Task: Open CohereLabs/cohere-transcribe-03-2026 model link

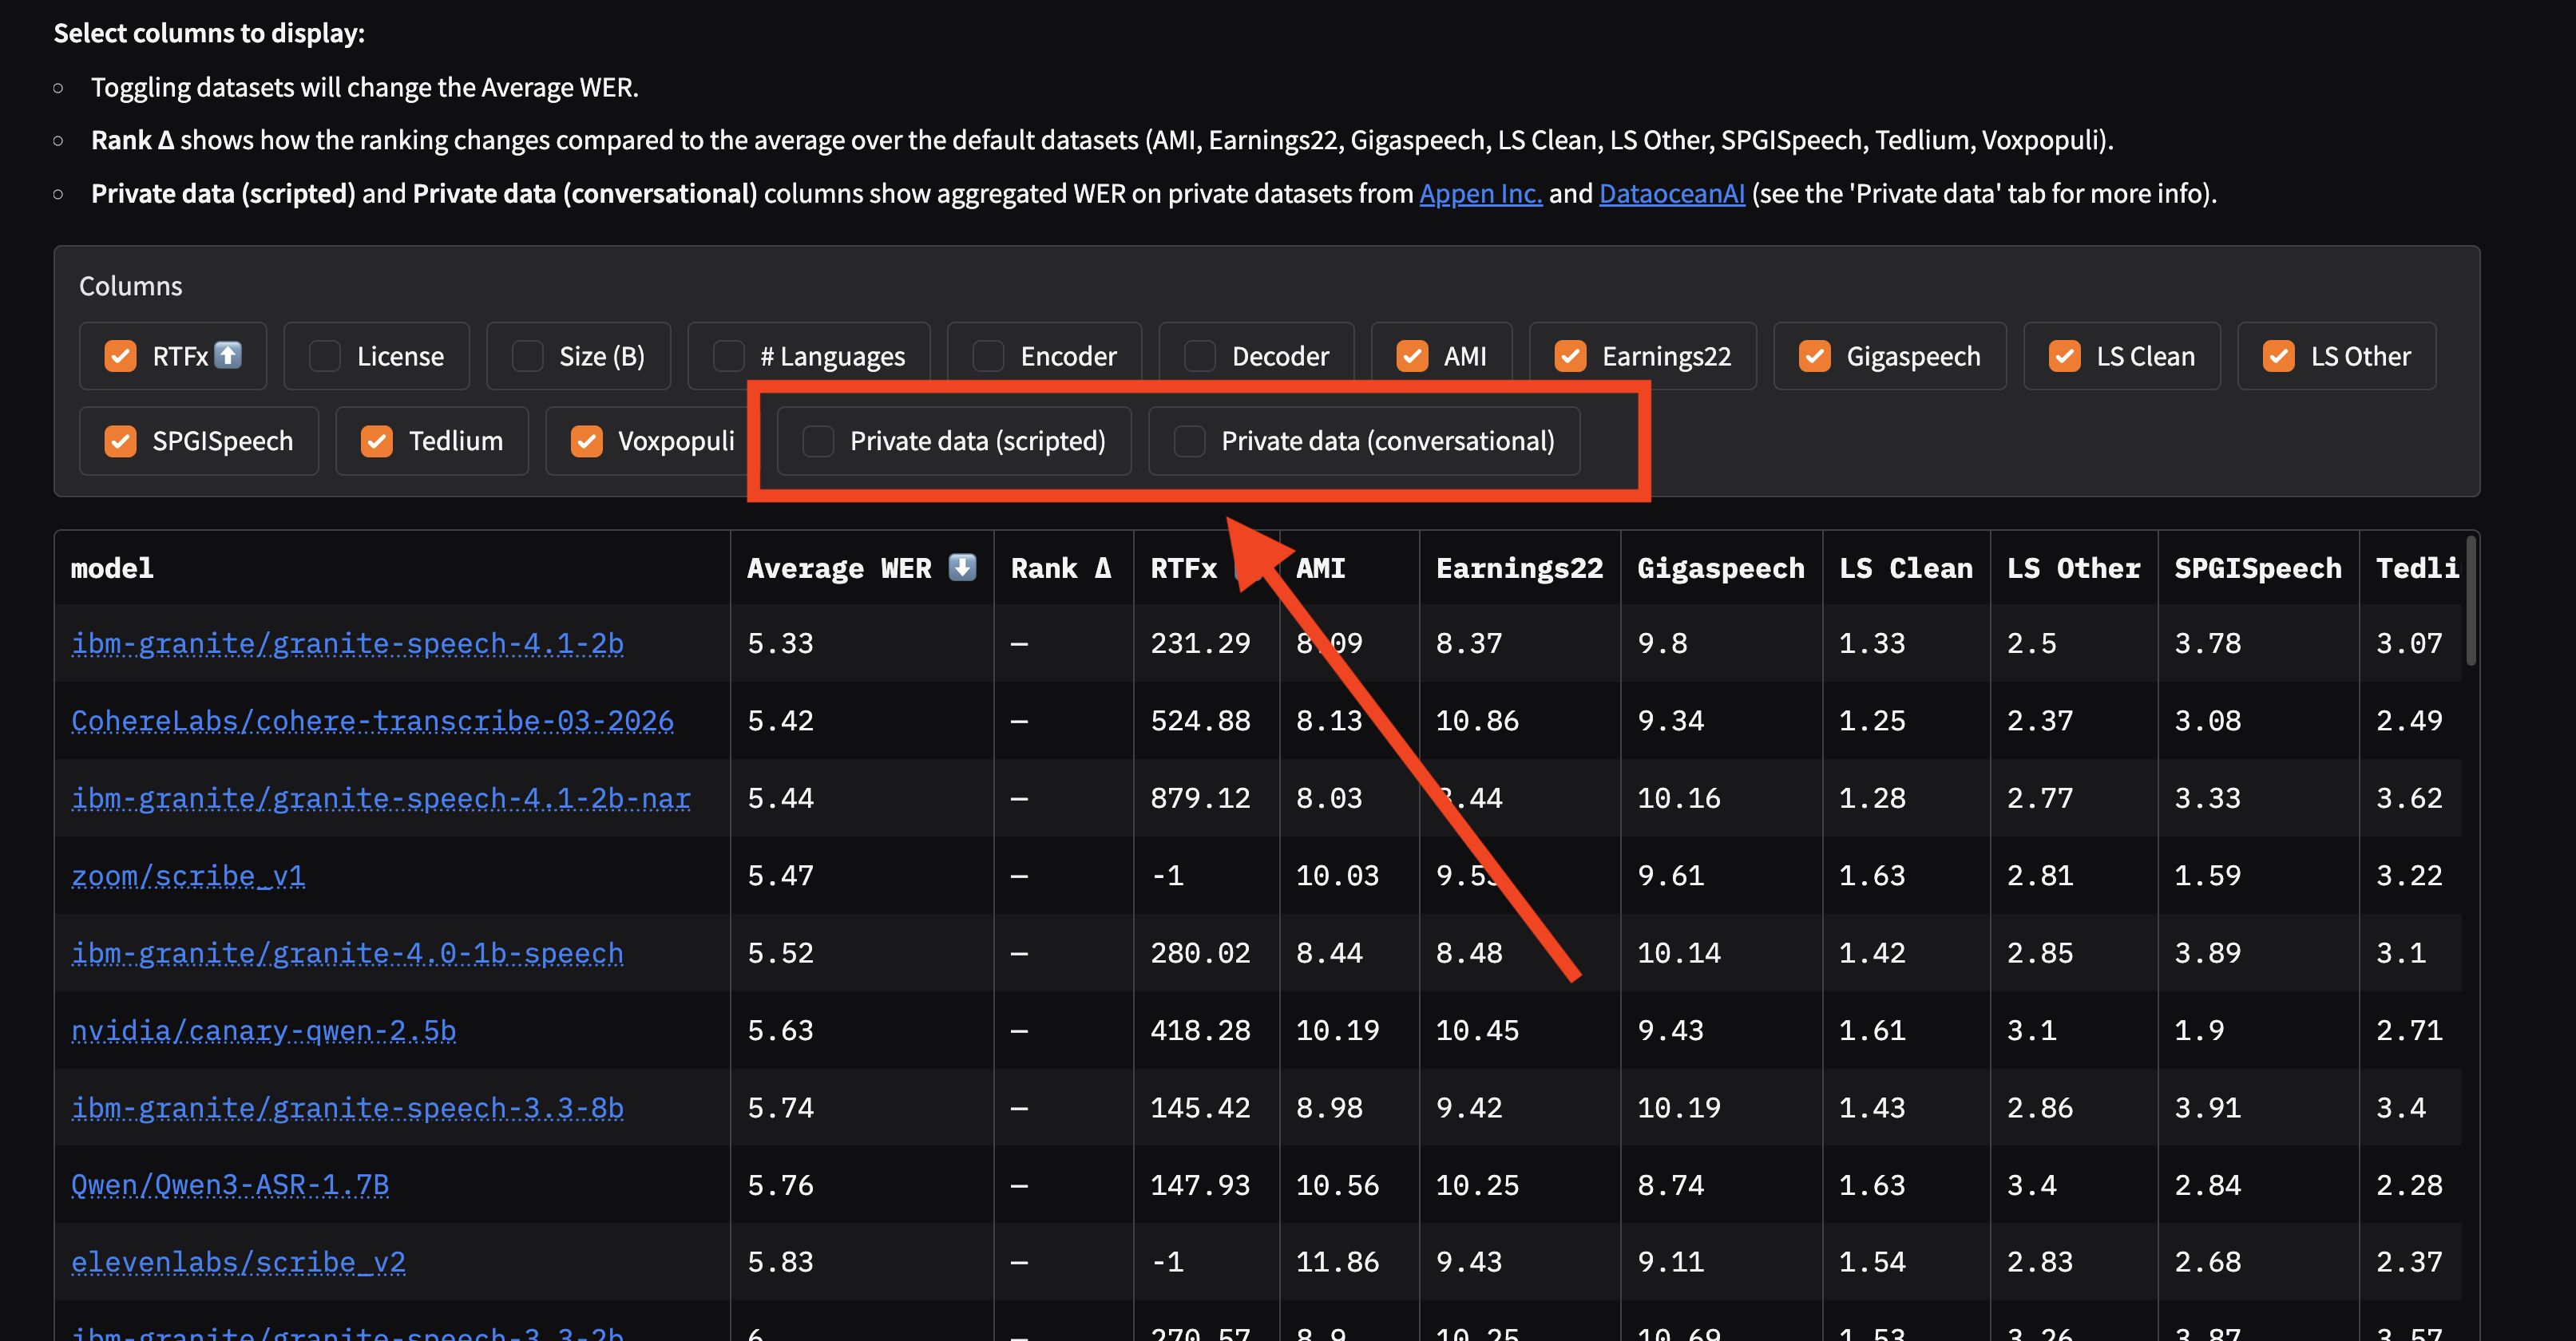Action: point(372,721)
